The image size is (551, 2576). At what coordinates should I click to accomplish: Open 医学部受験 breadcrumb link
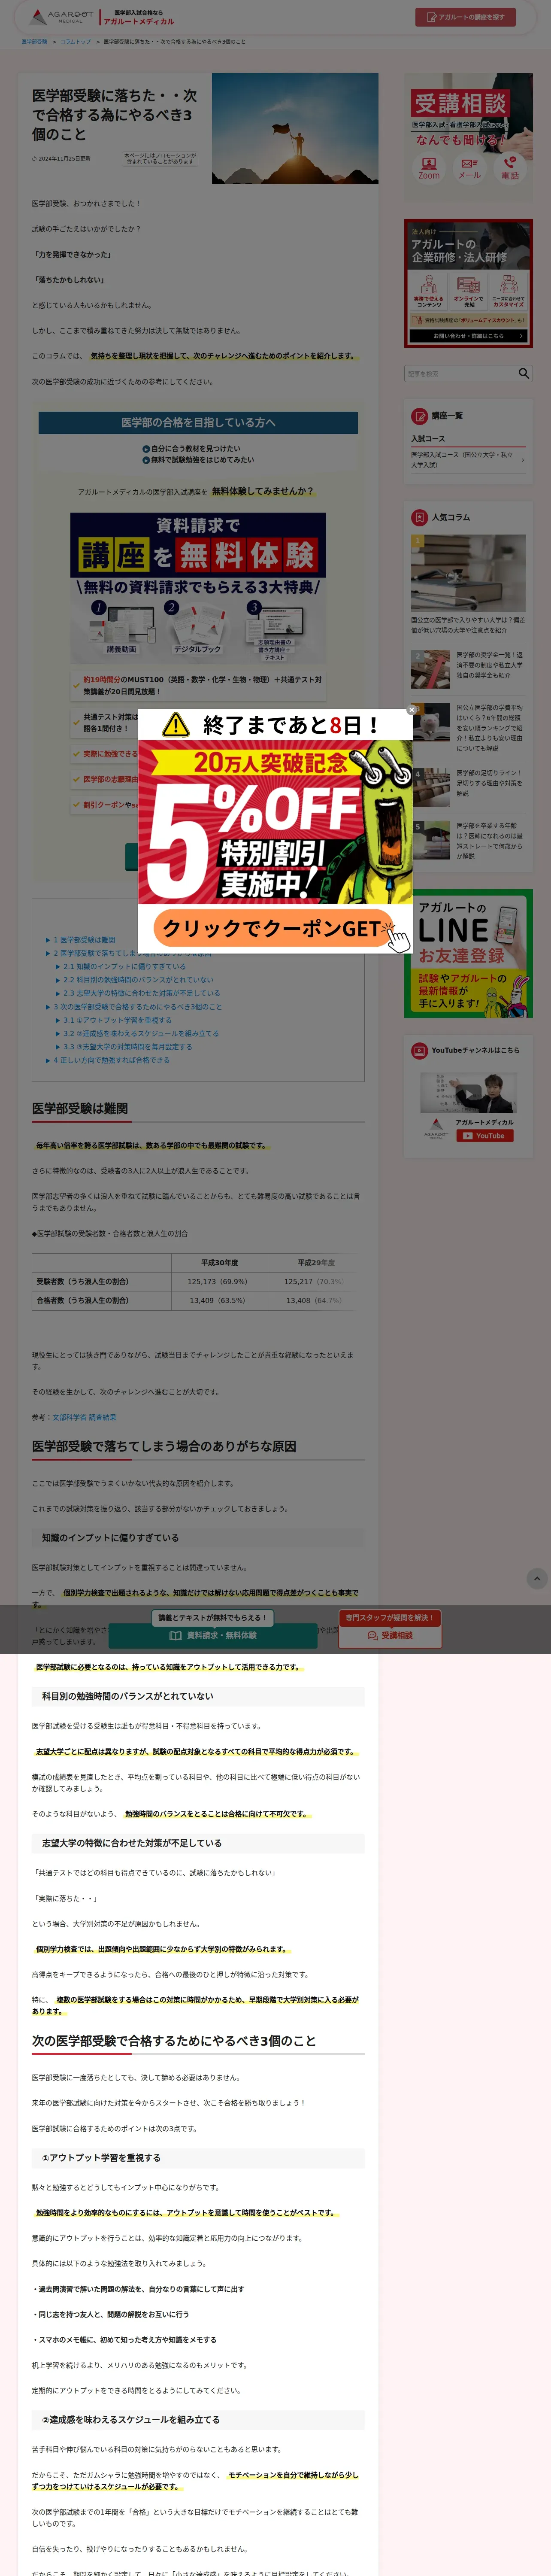click(x=34, y=42)
